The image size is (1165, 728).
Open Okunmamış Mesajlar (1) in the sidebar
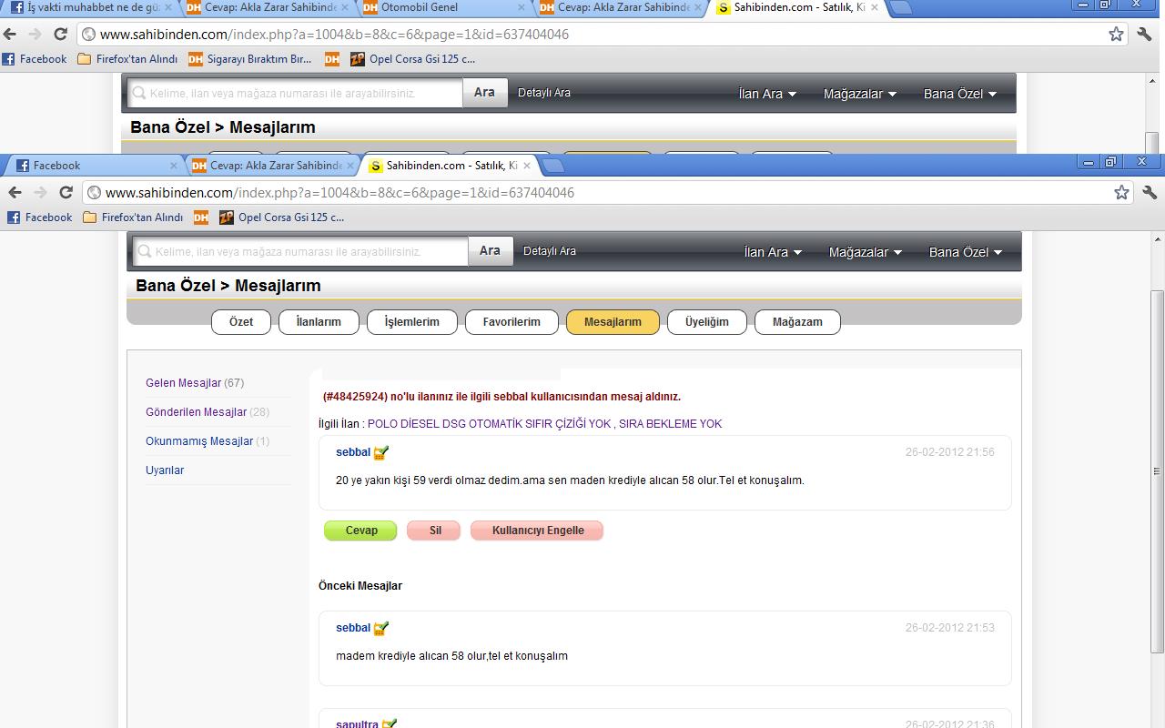pos(208,441)
